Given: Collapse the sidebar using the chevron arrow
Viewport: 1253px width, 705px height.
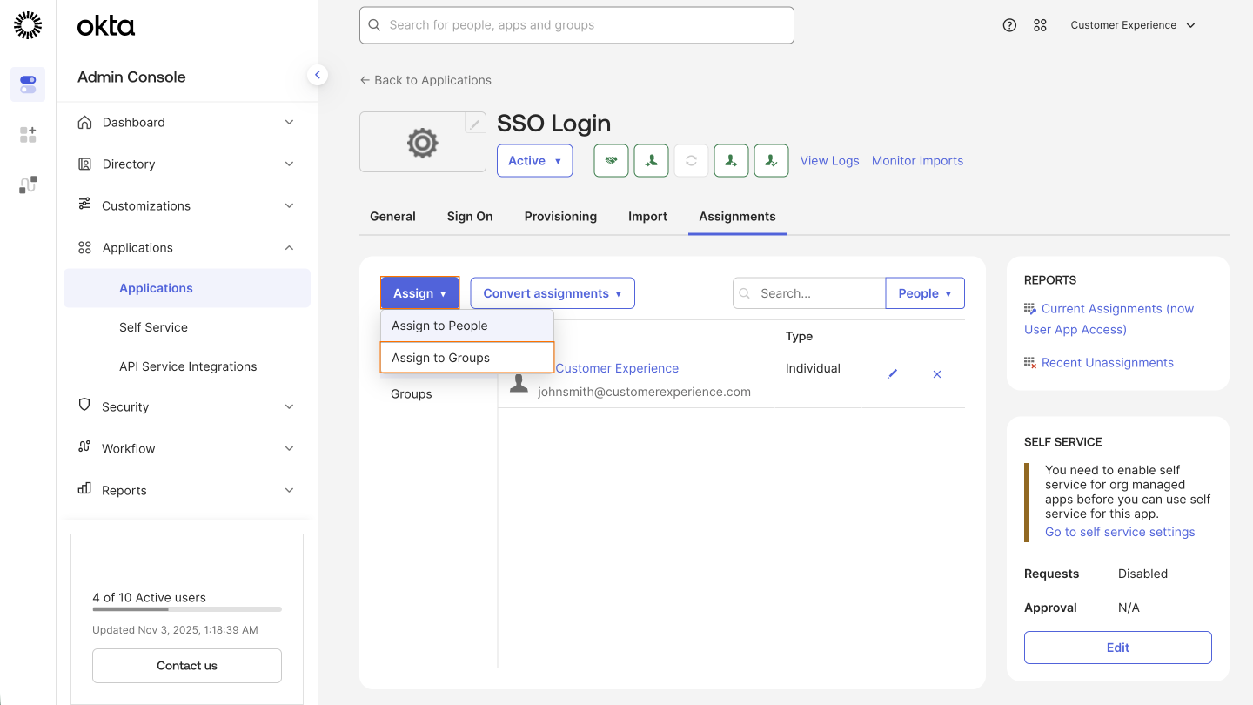Looking at the screenshot, I should pos(318,74).
